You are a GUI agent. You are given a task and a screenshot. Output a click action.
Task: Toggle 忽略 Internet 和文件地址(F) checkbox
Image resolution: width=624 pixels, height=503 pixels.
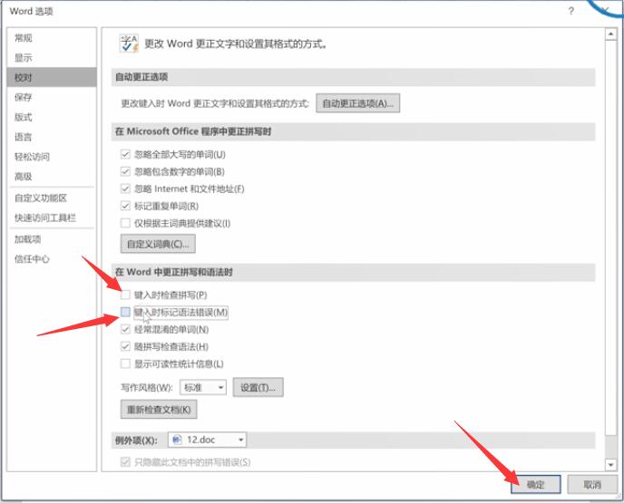(x=125, y=189)
